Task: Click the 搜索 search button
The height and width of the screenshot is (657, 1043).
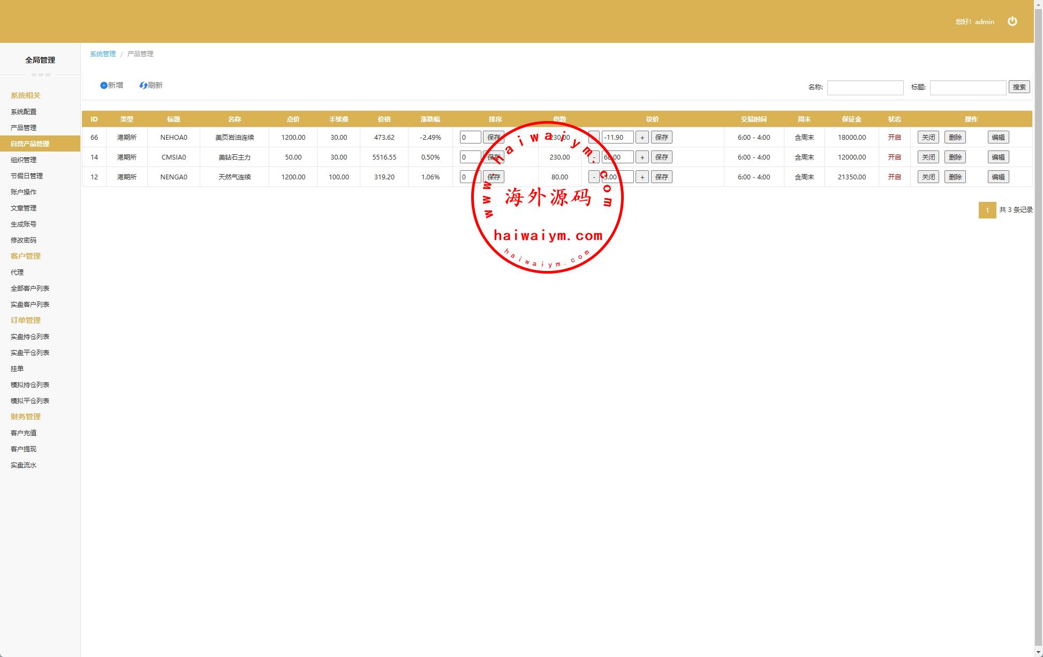Action: (1019, 87)
